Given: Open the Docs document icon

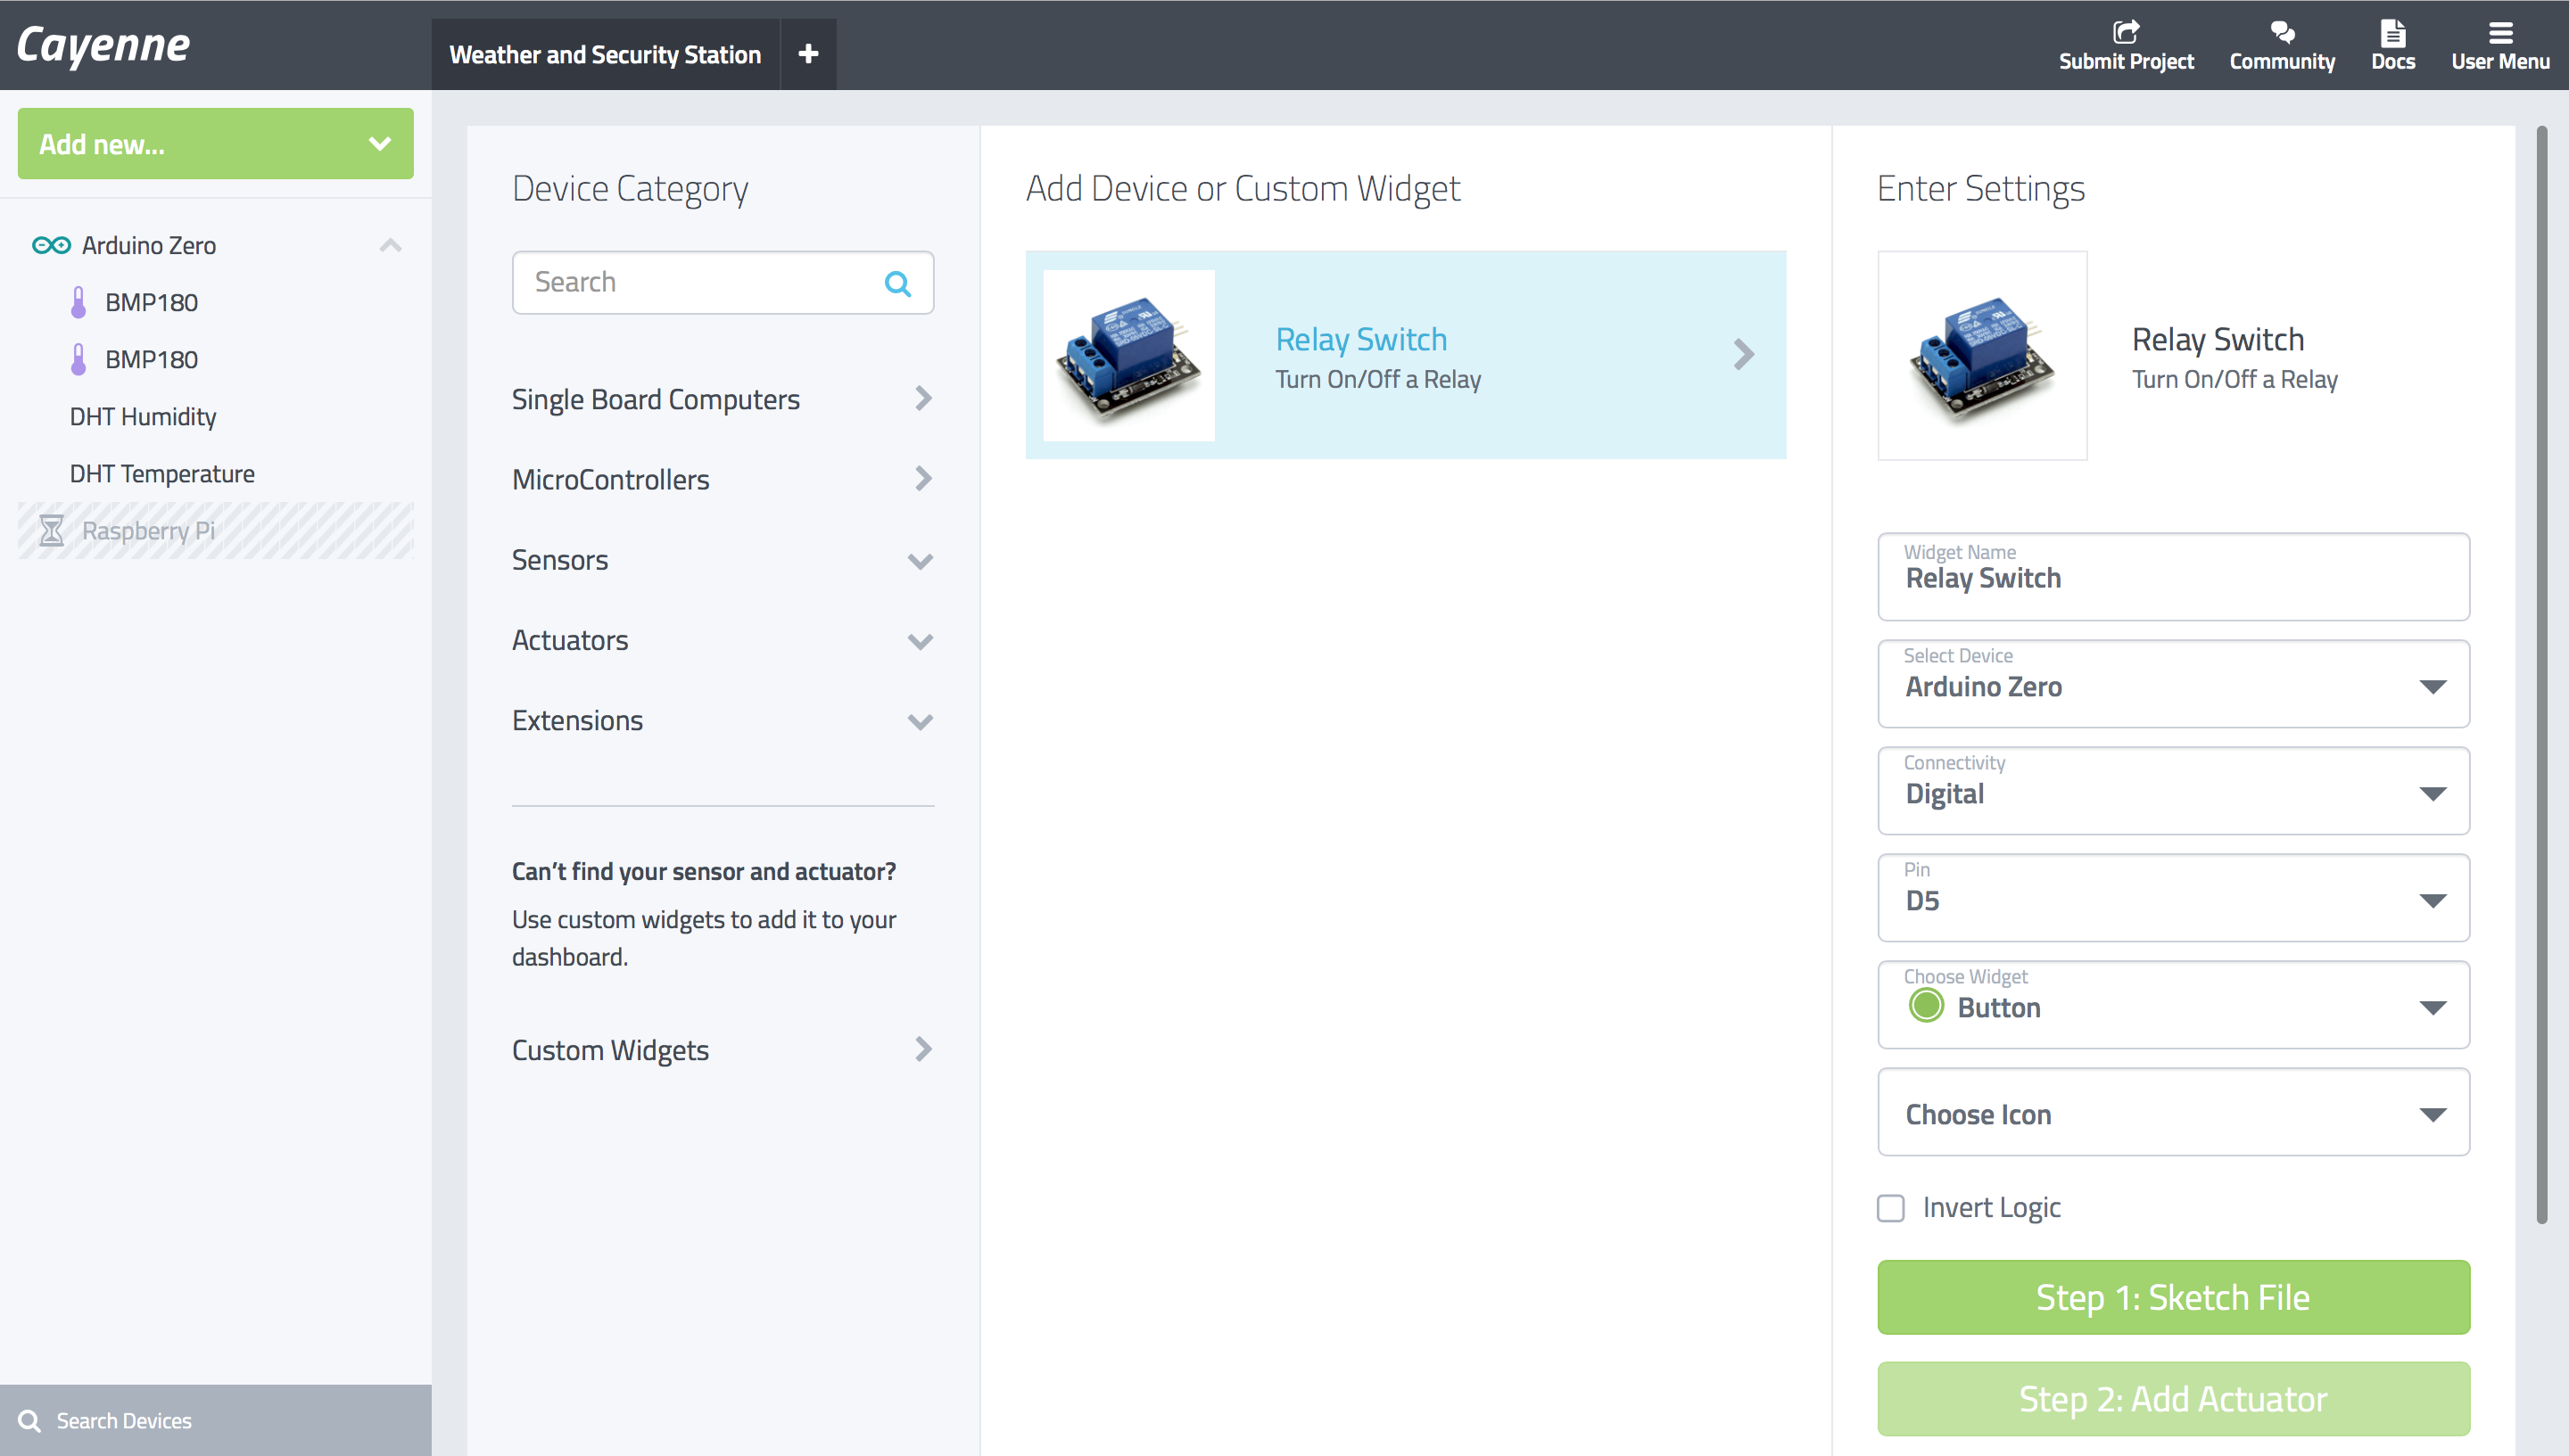Looking at the screenshot, I should (x=2393, y=32).
